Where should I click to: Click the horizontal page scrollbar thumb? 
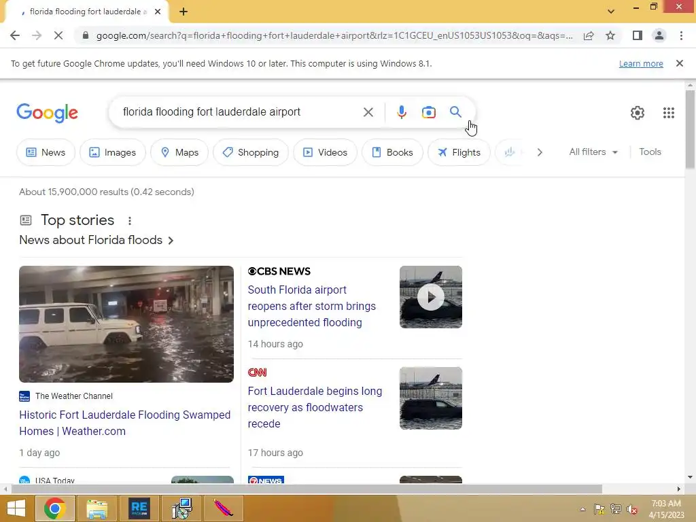[x=307, y=489]
